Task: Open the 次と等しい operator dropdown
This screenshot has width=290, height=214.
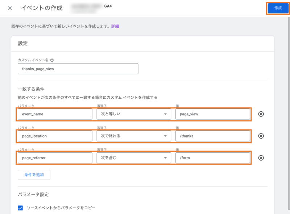Action: point(134,114)
